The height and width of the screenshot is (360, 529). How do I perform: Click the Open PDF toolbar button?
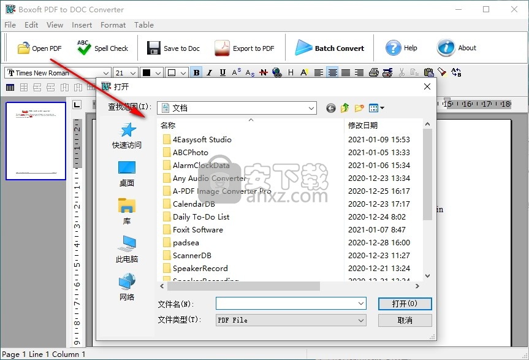[x=39, y=48]
